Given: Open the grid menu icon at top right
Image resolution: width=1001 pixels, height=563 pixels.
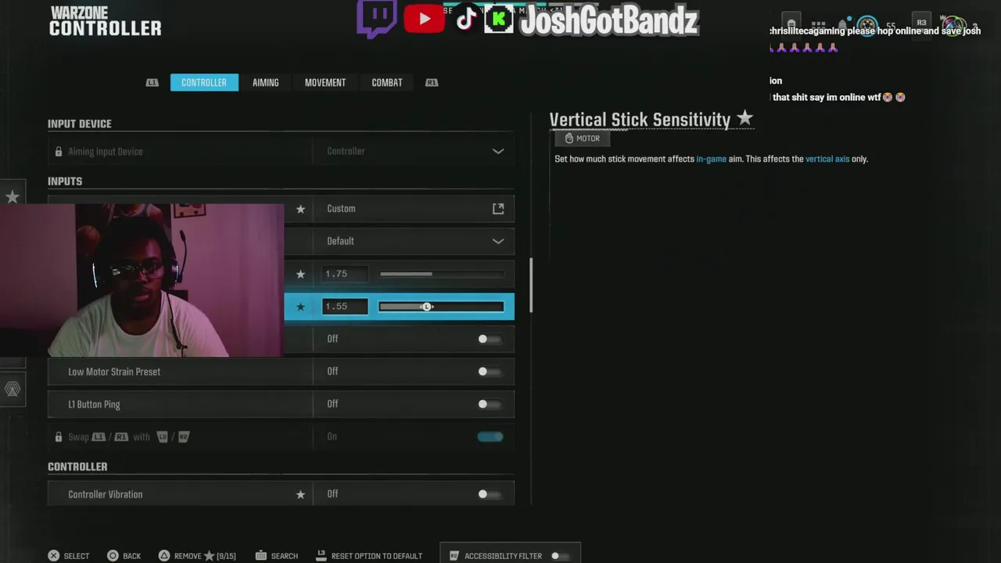Looking at the screenshot, I should point(819,24).
